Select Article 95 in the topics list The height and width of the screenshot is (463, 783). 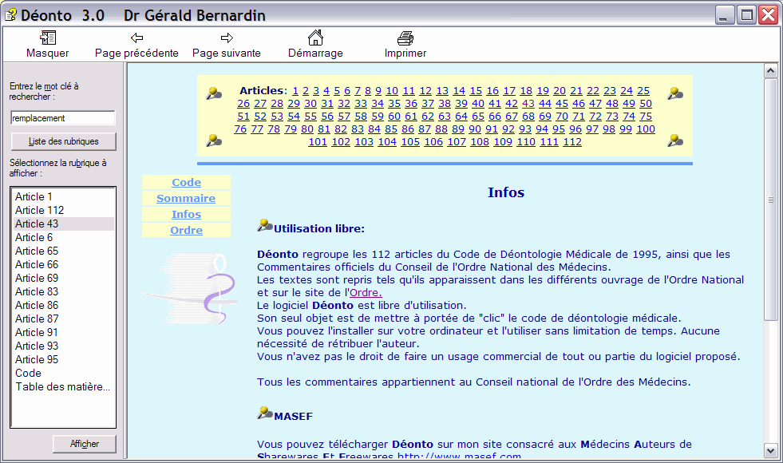(x=63, y=359)
